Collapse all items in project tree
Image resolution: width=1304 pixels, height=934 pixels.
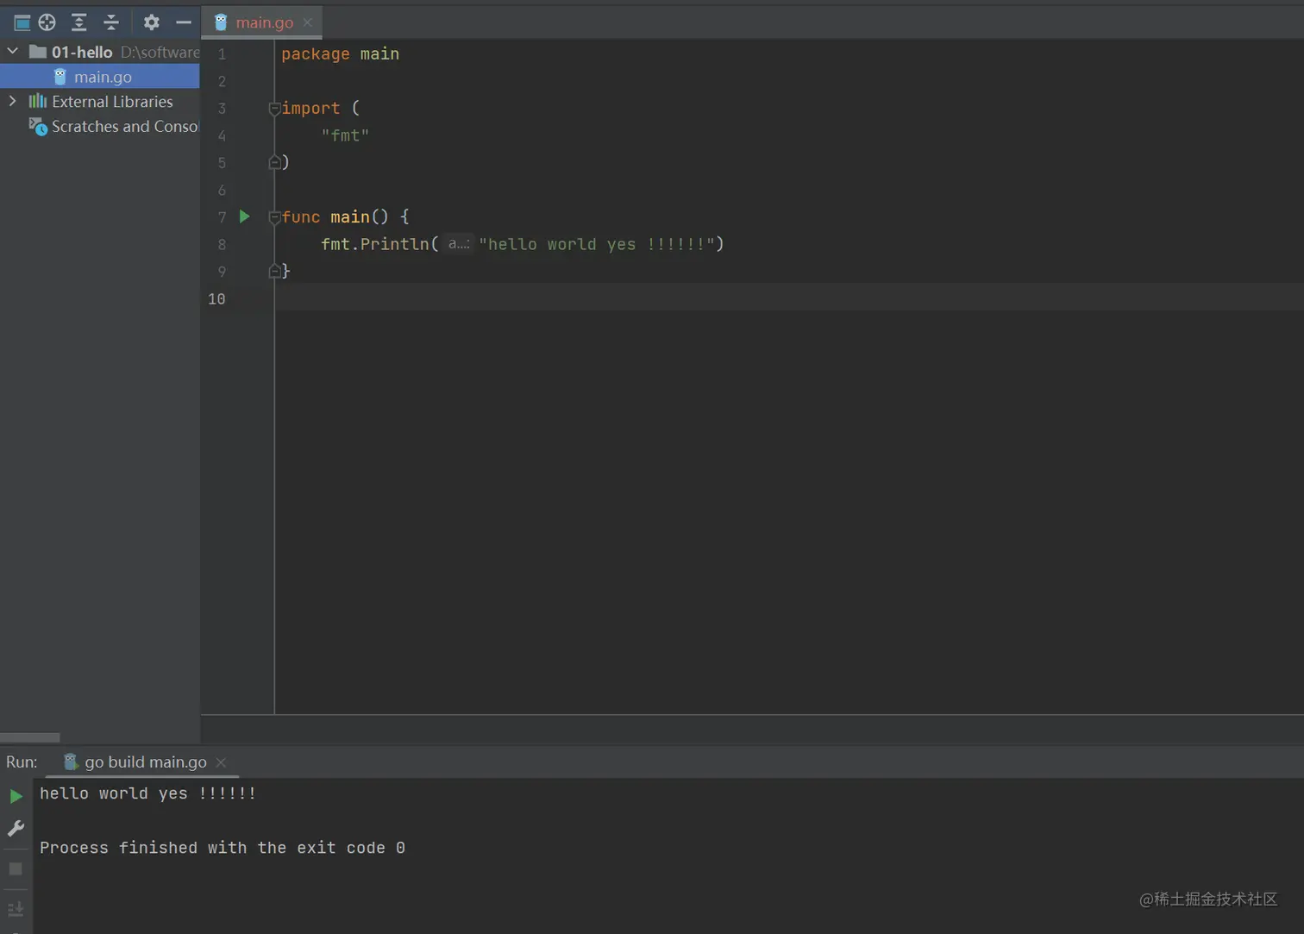click(111, 22)
